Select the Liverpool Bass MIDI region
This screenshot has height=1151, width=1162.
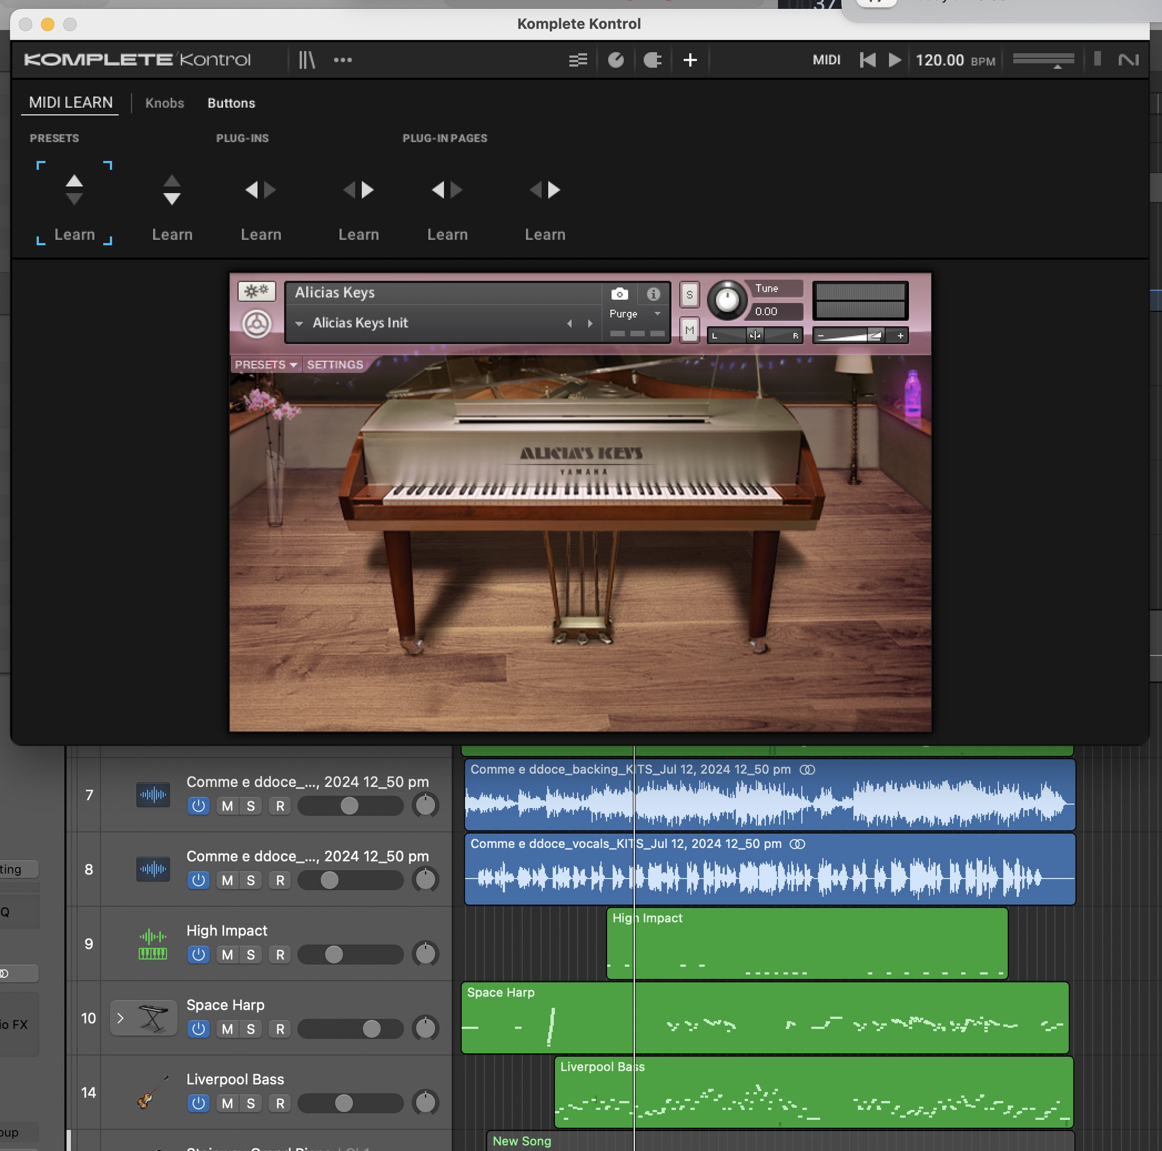[814, 1092]
